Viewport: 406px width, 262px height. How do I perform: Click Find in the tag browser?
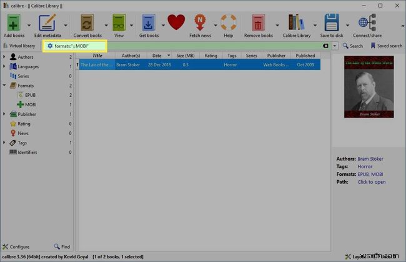[62, 247]
